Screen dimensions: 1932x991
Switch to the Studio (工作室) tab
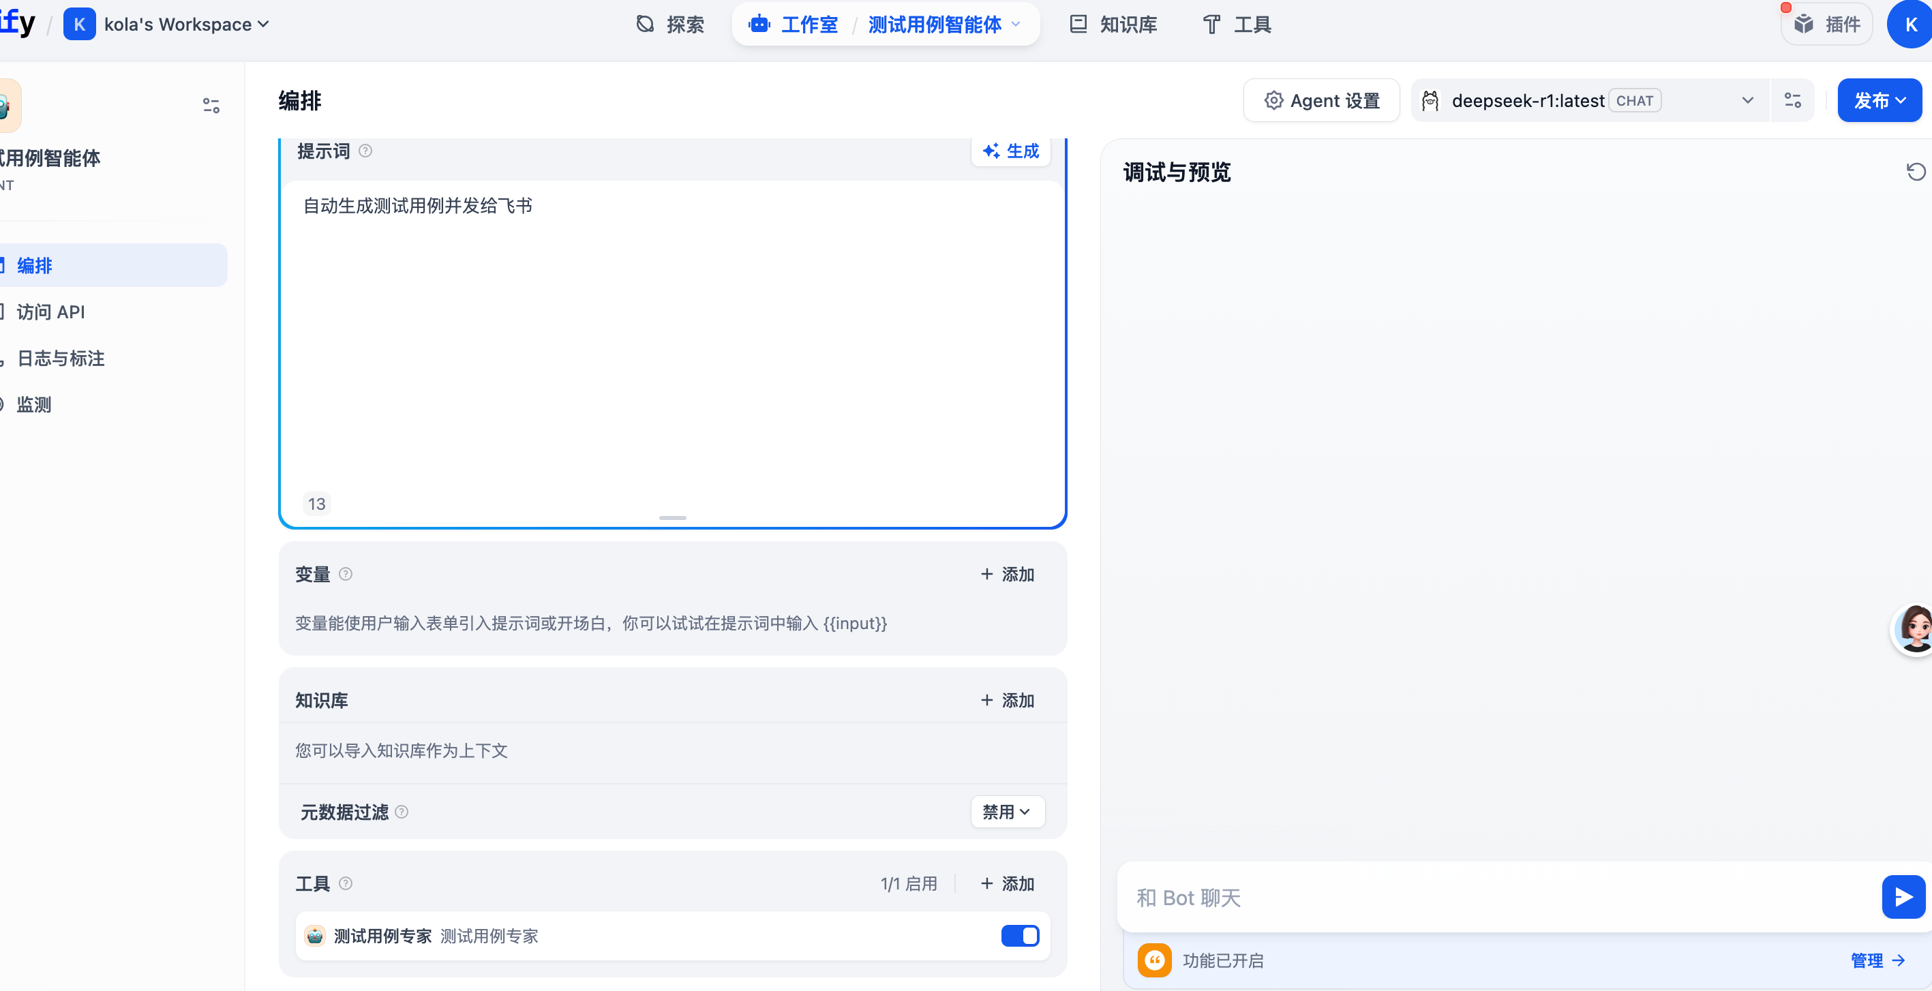pos(794,25)
